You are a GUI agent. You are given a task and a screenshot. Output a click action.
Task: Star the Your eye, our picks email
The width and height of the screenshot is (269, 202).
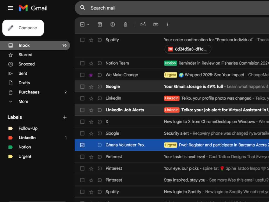(x=91, y=169)
